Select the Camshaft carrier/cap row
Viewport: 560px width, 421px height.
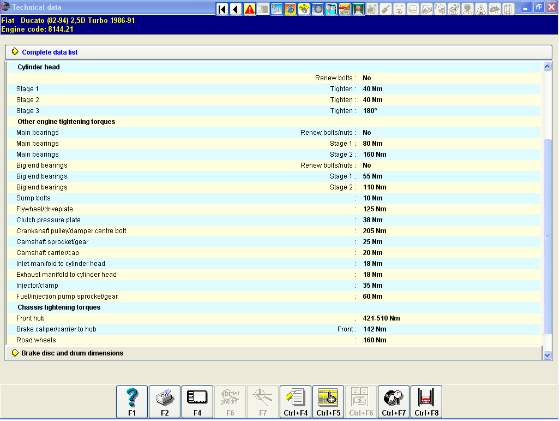pos(274,252)
